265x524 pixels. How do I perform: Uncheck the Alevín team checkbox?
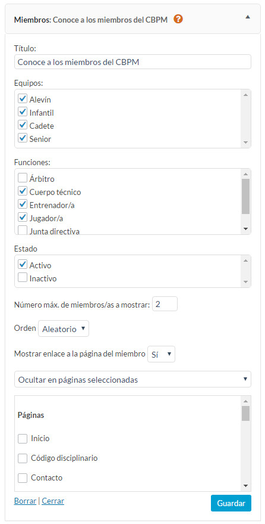point(23,99)
